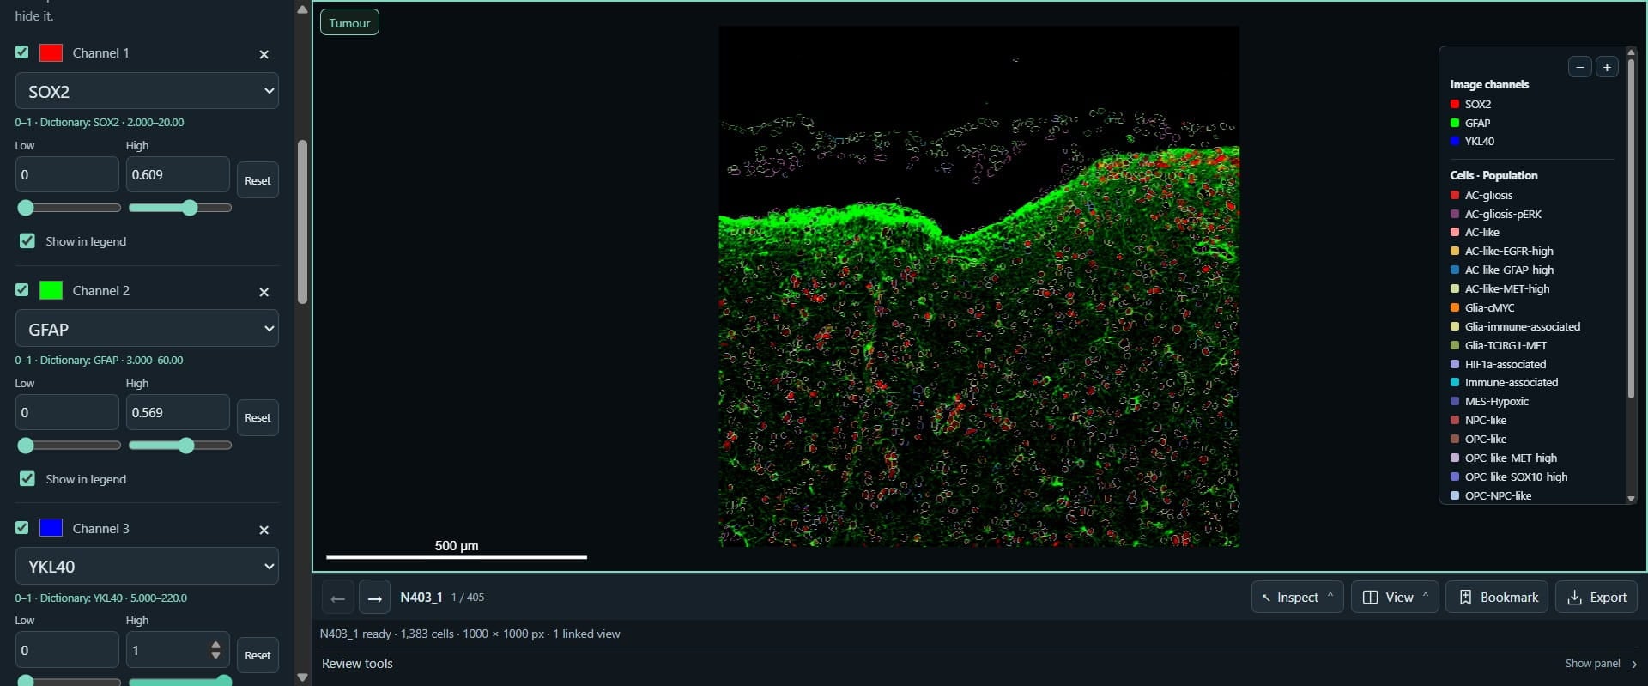Image resolution: width=1648 pixels, height=686 pixels.
Task: Click Show panel chevron for Review tools
Action: [x=1634, y=664]
